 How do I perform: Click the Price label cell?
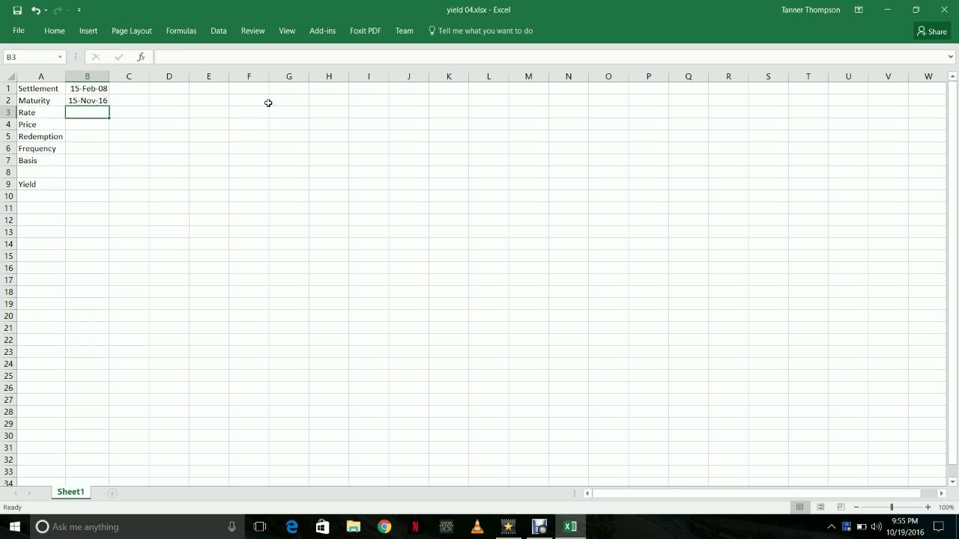(41, 124)
